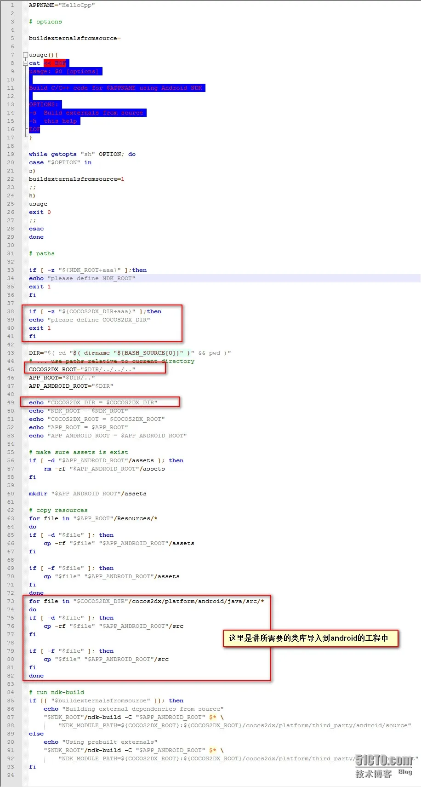Click the 'else' keyword on line 89

pyautogui.click(x=36, y=734)
